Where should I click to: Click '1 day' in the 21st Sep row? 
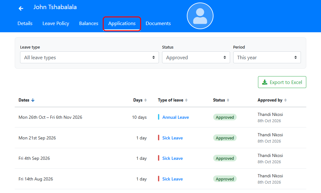coord(141,138)
